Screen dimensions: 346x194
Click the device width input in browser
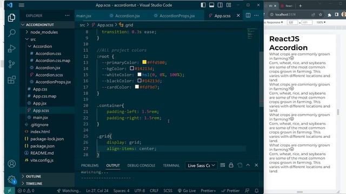pos(292,23)
